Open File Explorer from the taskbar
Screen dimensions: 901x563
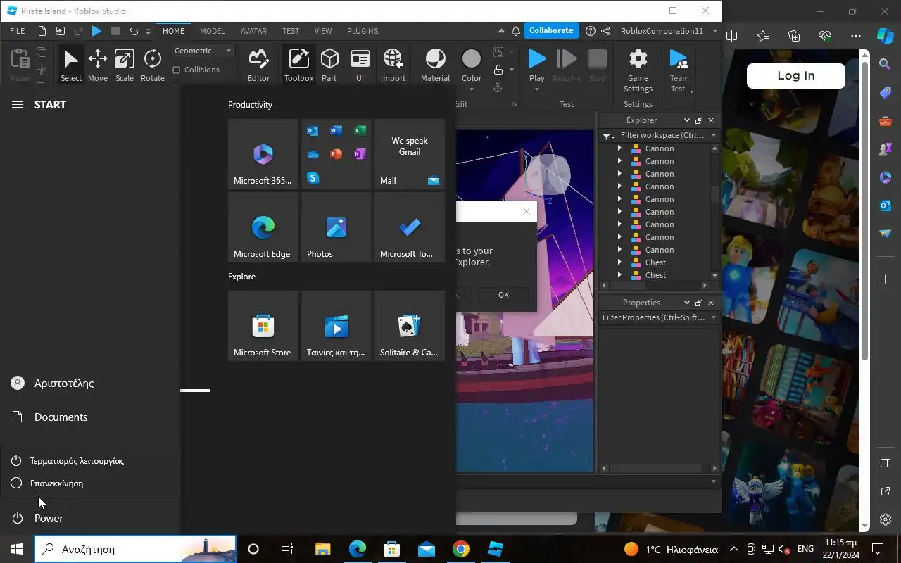click(322, 549)
